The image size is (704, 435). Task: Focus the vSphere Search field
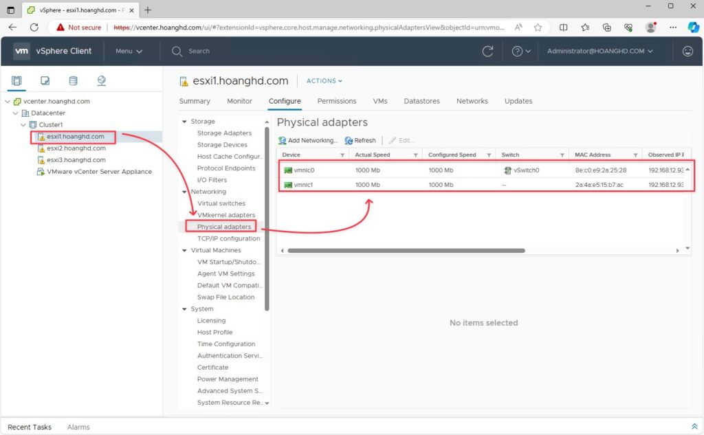tap(199, 51)
